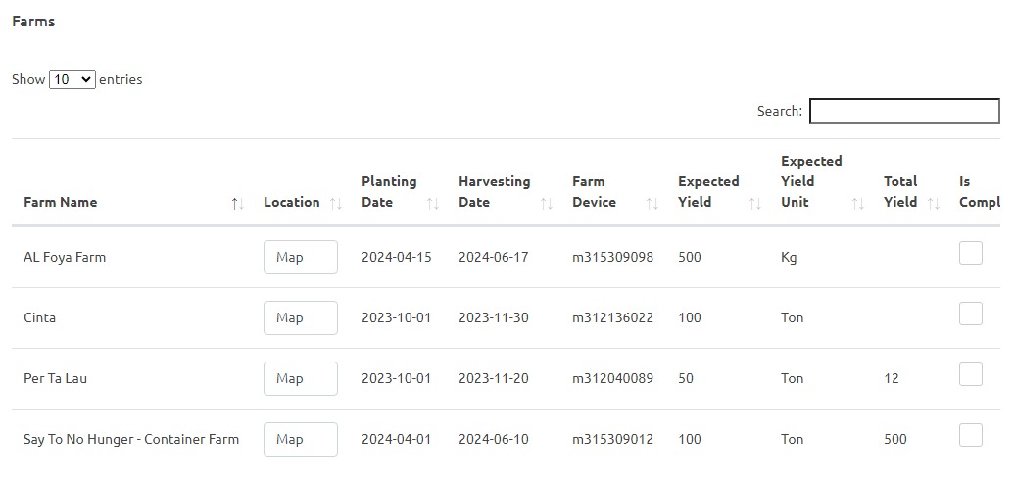Toggle Cinta farm completion checkbox
The width and height of the screenshot is (1015, 483).
pyautogui.click(x=970, y=314)
